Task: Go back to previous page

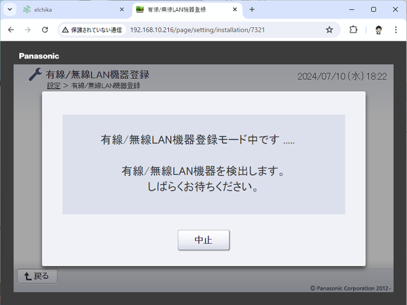Action: pos(11,30)
